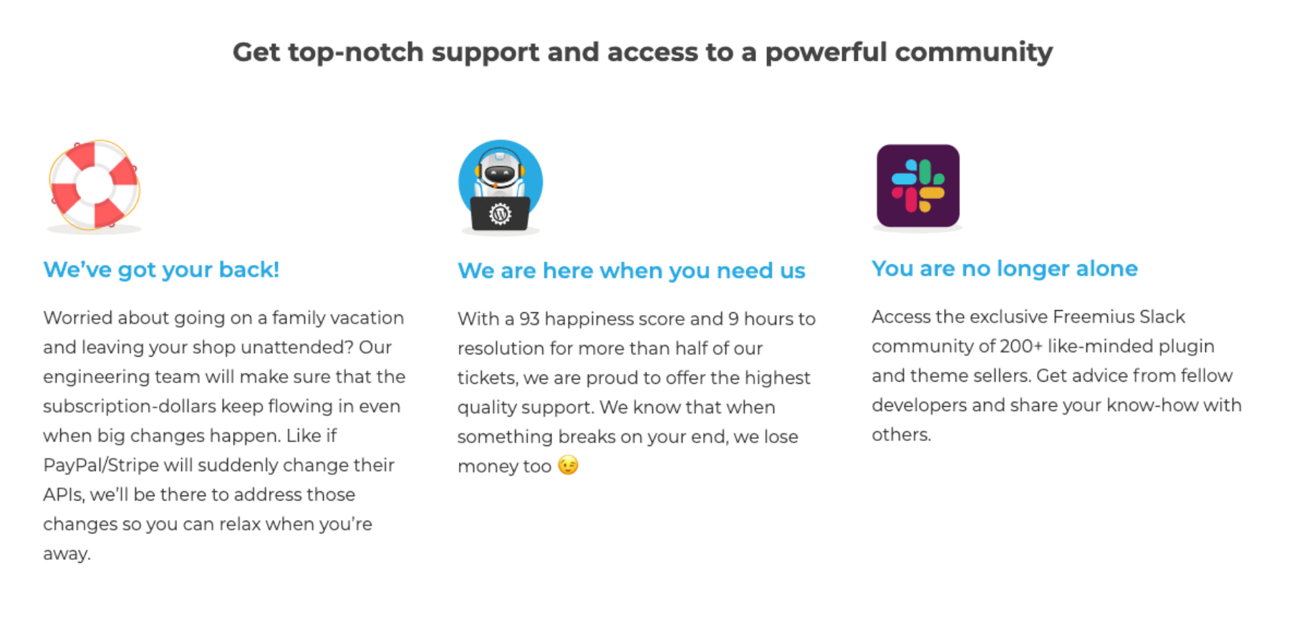Click 'We are here when you need us' heading
1289x623 pixels.
coord(632,271)
